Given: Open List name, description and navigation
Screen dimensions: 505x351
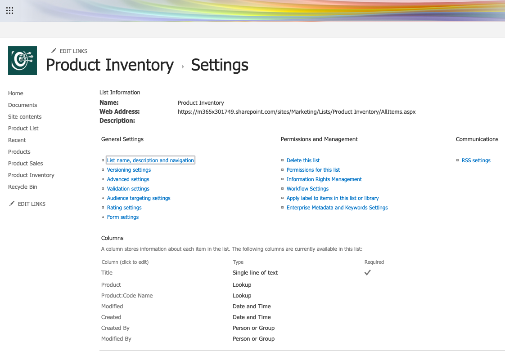Looking at the screenshot, I should coord(150,160).
